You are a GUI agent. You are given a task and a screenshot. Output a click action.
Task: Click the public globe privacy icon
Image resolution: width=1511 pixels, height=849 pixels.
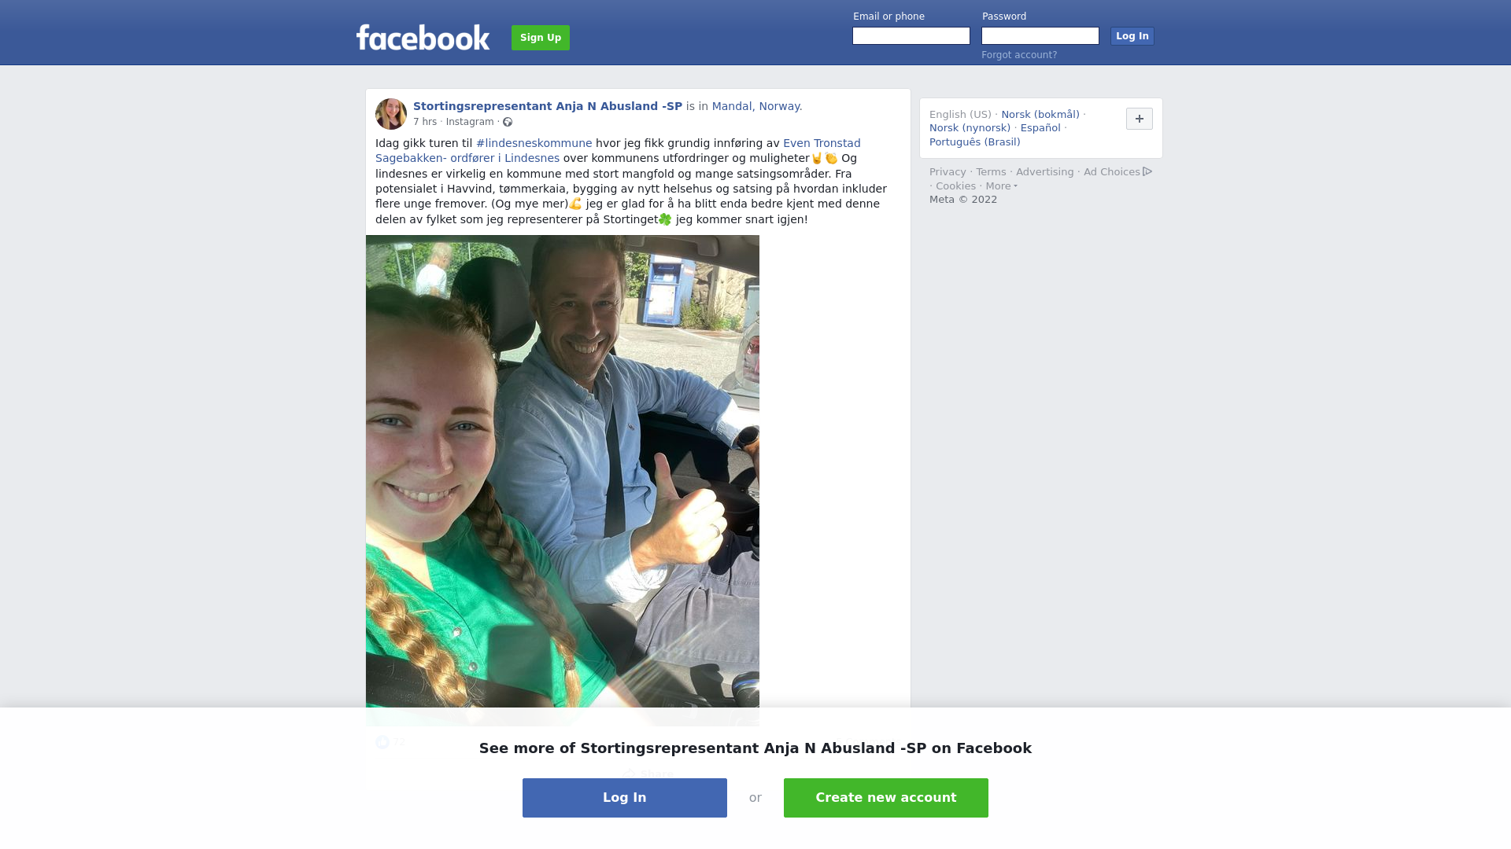coord(508,122)
